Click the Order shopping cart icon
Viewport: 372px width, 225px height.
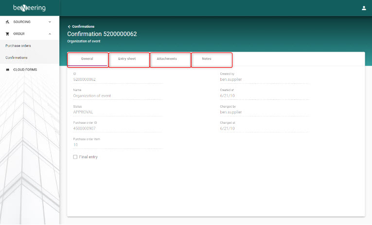tap(7, 34)
